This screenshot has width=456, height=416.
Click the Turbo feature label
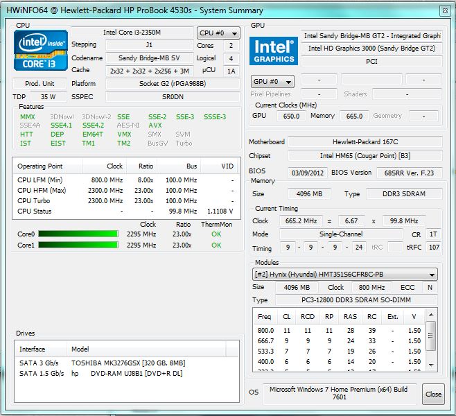184,143
